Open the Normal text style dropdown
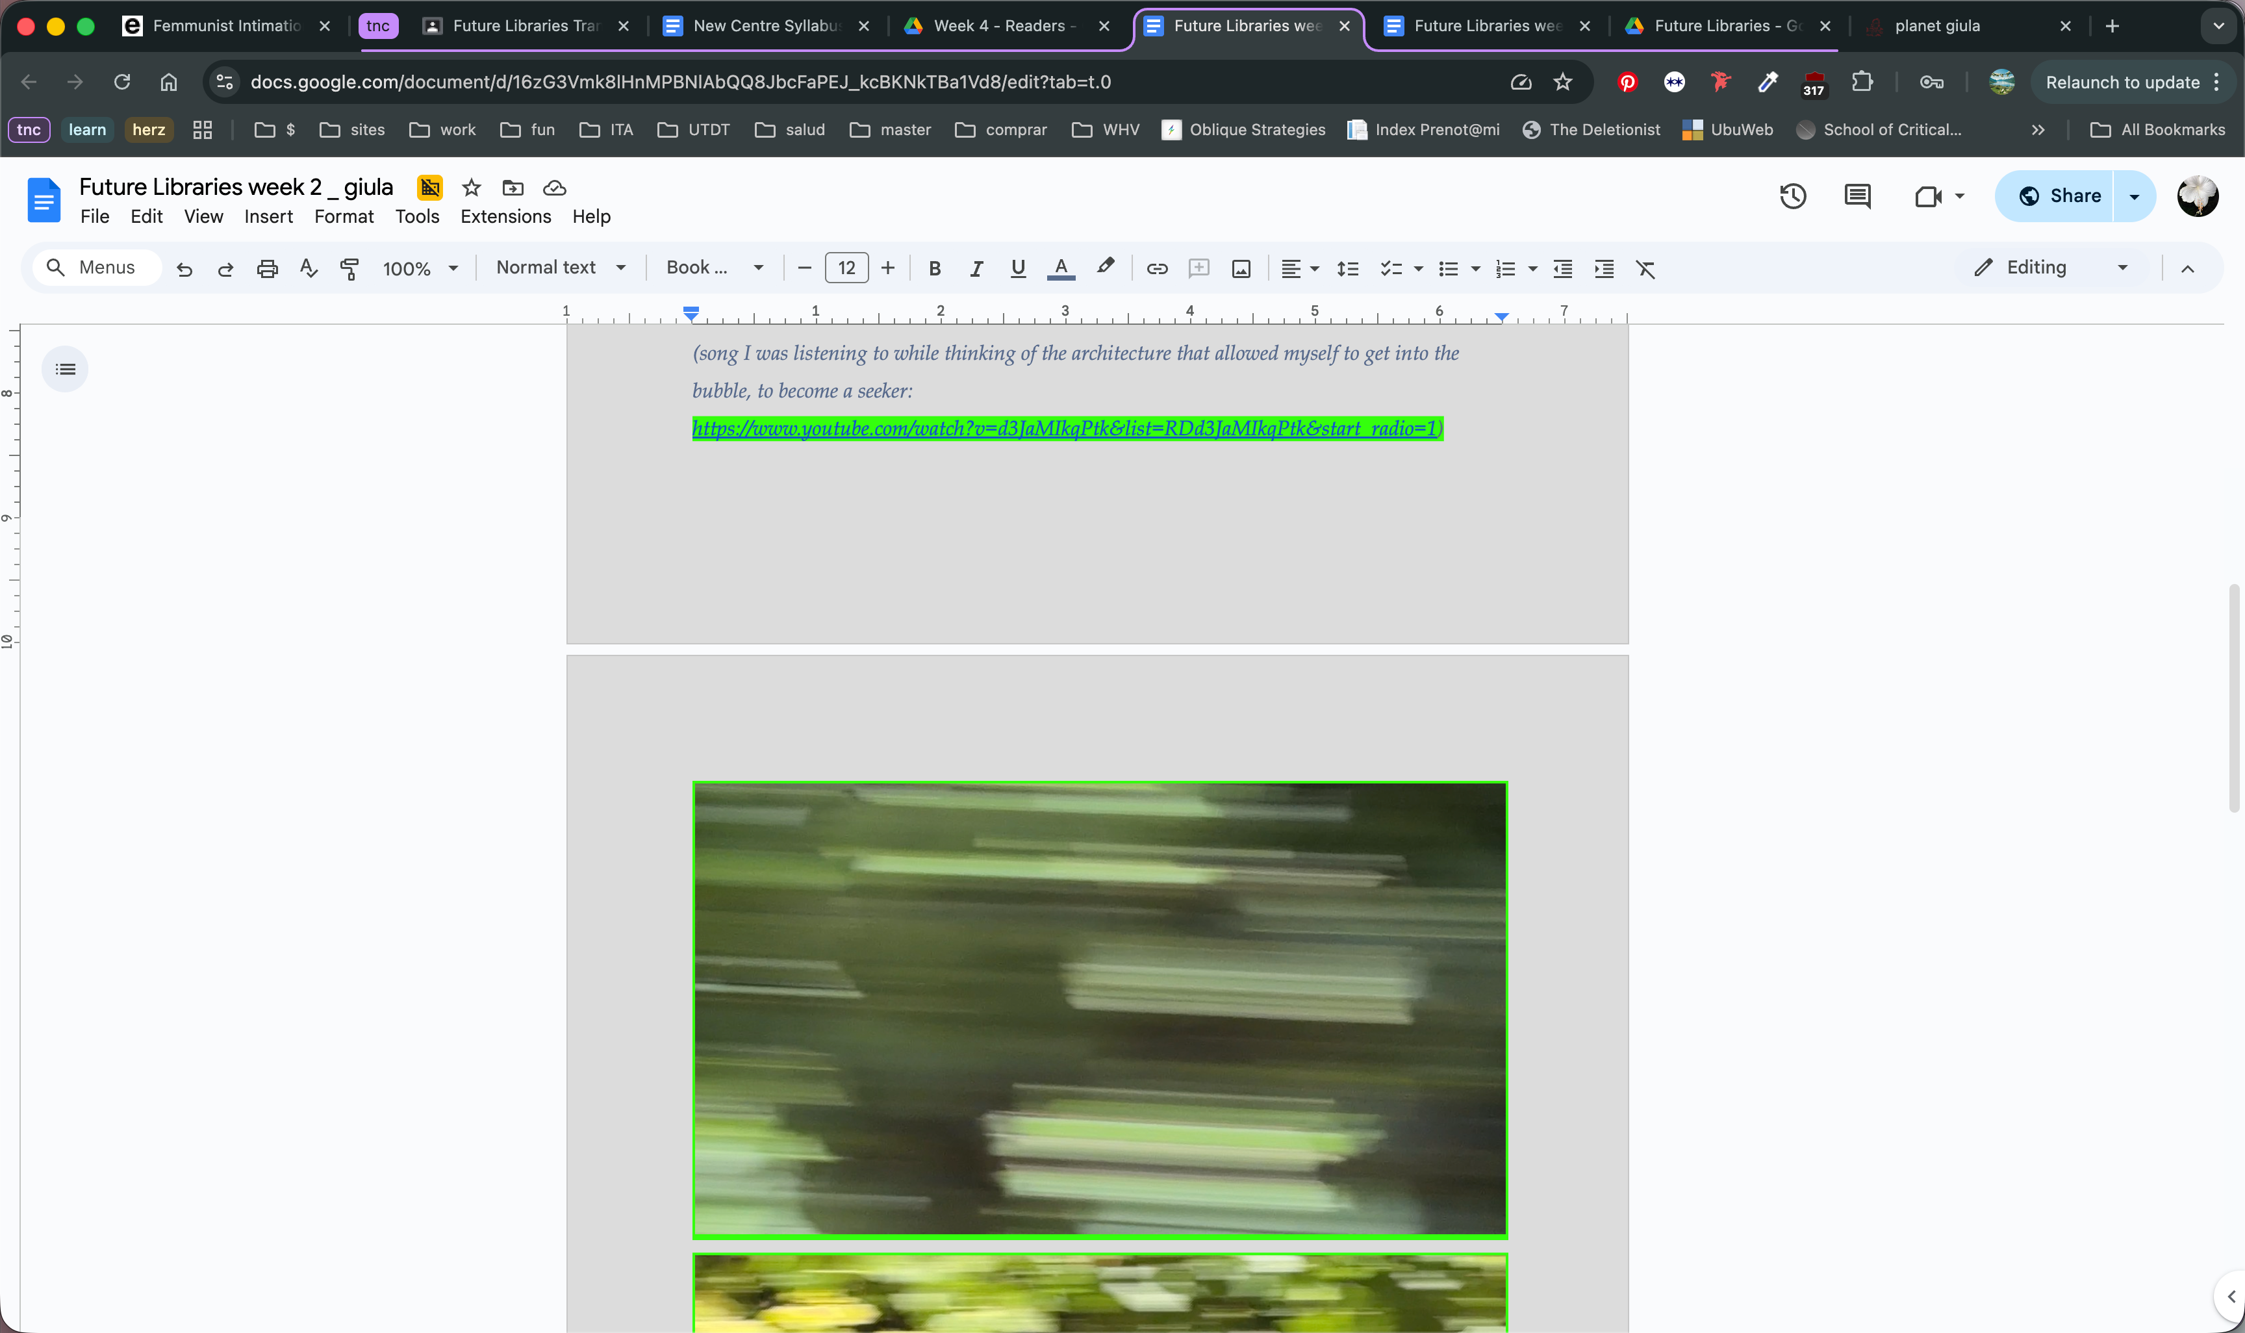This screenshot has height=1333, width=2245. click(561, 268)
